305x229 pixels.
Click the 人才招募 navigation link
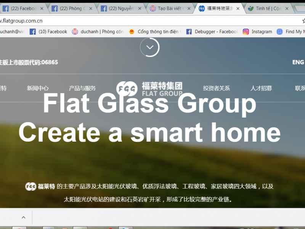[x=261, y=88]
